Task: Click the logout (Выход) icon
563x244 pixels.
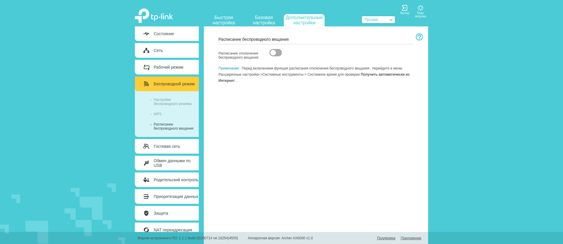Action: tap(405, 8)
